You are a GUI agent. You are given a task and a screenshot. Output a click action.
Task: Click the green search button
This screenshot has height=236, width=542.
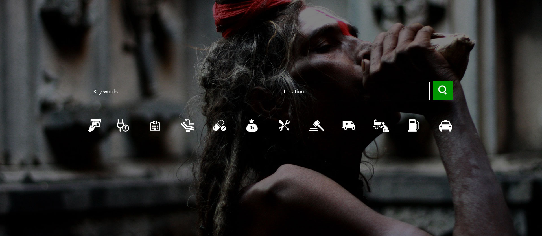[x=443, y=91]
